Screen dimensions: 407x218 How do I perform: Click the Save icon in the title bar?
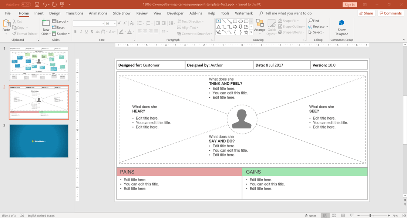[x=37, y=4]
